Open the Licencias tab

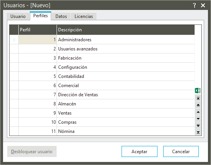pyautogui.click(x=84, y=16)
